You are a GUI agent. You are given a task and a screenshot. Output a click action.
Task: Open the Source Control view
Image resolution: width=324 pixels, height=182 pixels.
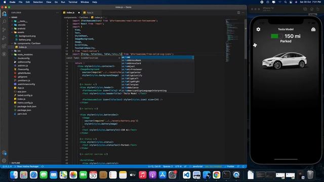click(x=4, y=30)
